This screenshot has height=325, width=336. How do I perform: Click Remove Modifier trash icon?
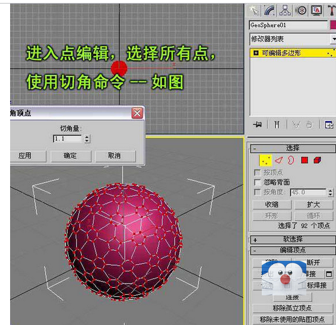pyautogui.click(x=309, y=124)
